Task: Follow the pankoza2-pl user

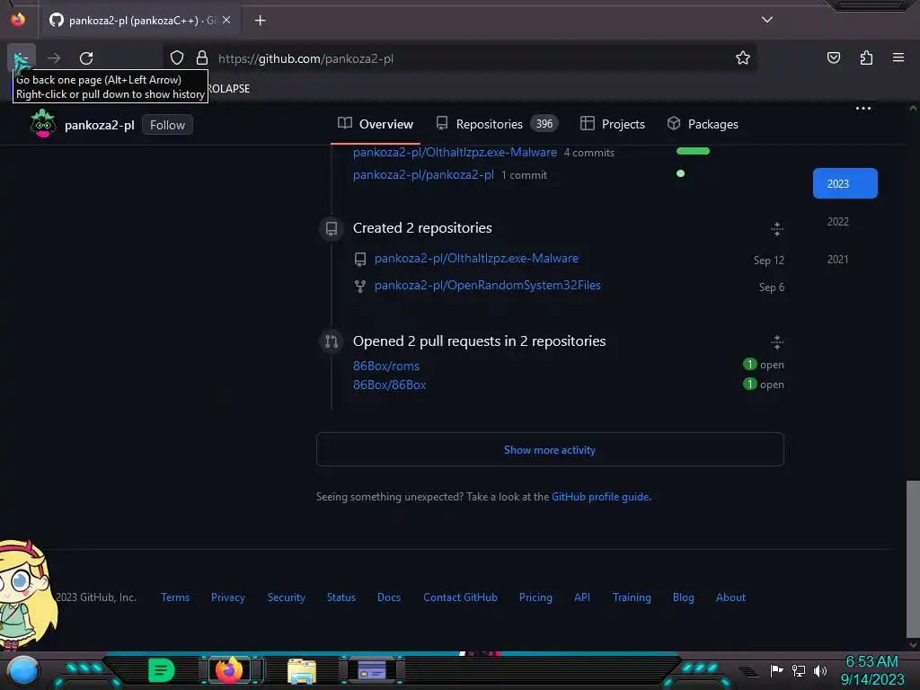Action: [x=167, y=125]
